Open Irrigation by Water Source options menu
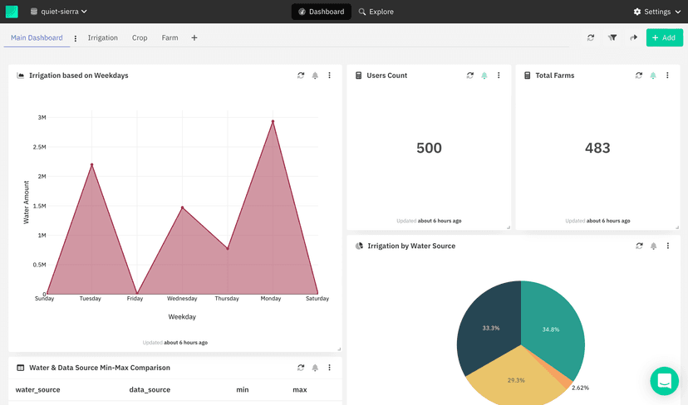This screenshot has height=405, width=688. [x=668, y=246]
